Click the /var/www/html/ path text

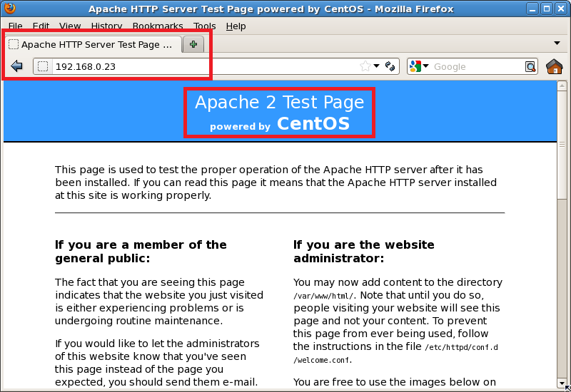pos(323,296)
